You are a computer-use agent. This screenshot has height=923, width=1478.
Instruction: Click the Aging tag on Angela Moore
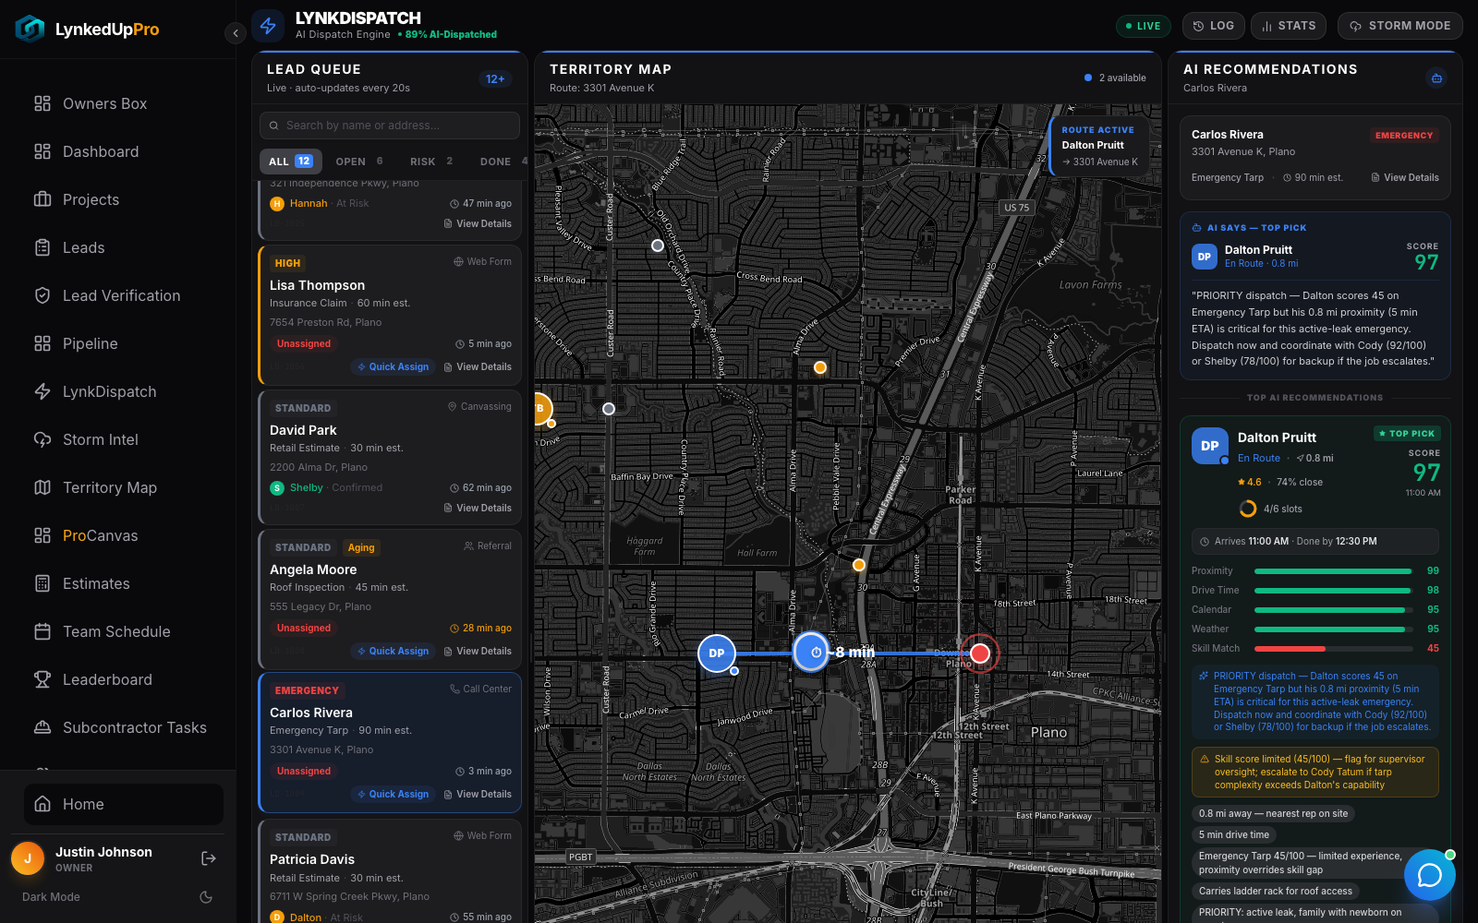[x=361, y=547]
